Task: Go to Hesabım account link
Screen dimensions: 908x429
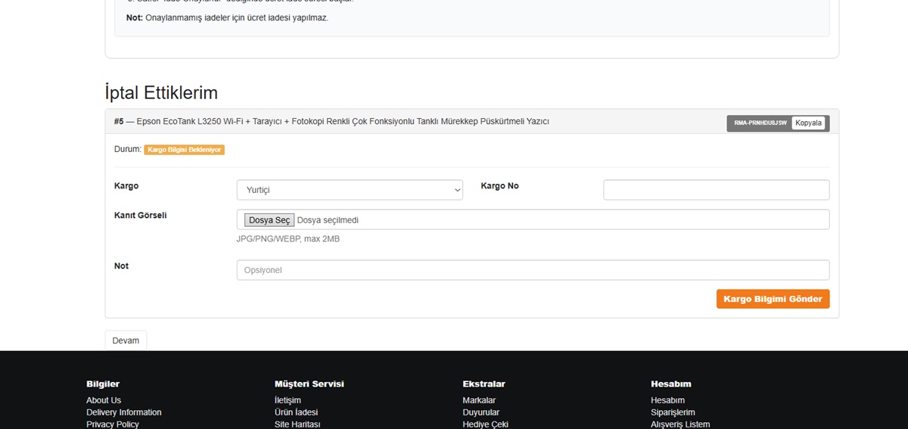Action: point(667,400)
